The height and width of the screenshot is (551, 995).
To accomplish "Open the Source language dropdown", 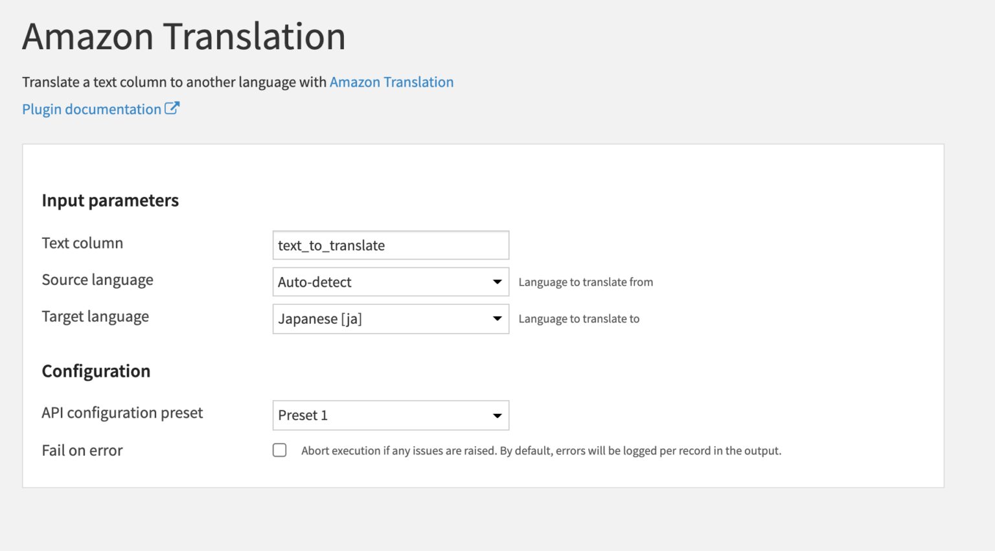I will tap(391, 282).
